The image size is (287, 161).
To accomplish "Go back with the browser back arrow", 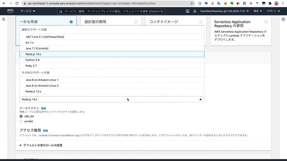I will [4, 3].
